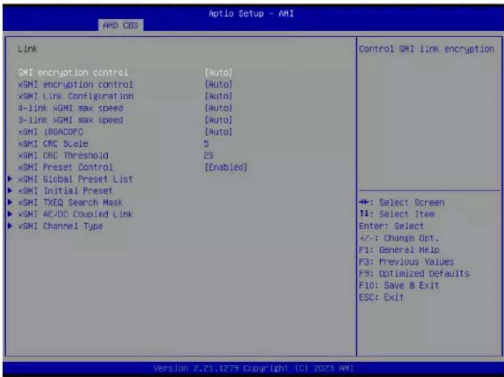Open xGMI 18GACOFC Auto value
This screenshot has height=377, width=504.
coord(218,132)
